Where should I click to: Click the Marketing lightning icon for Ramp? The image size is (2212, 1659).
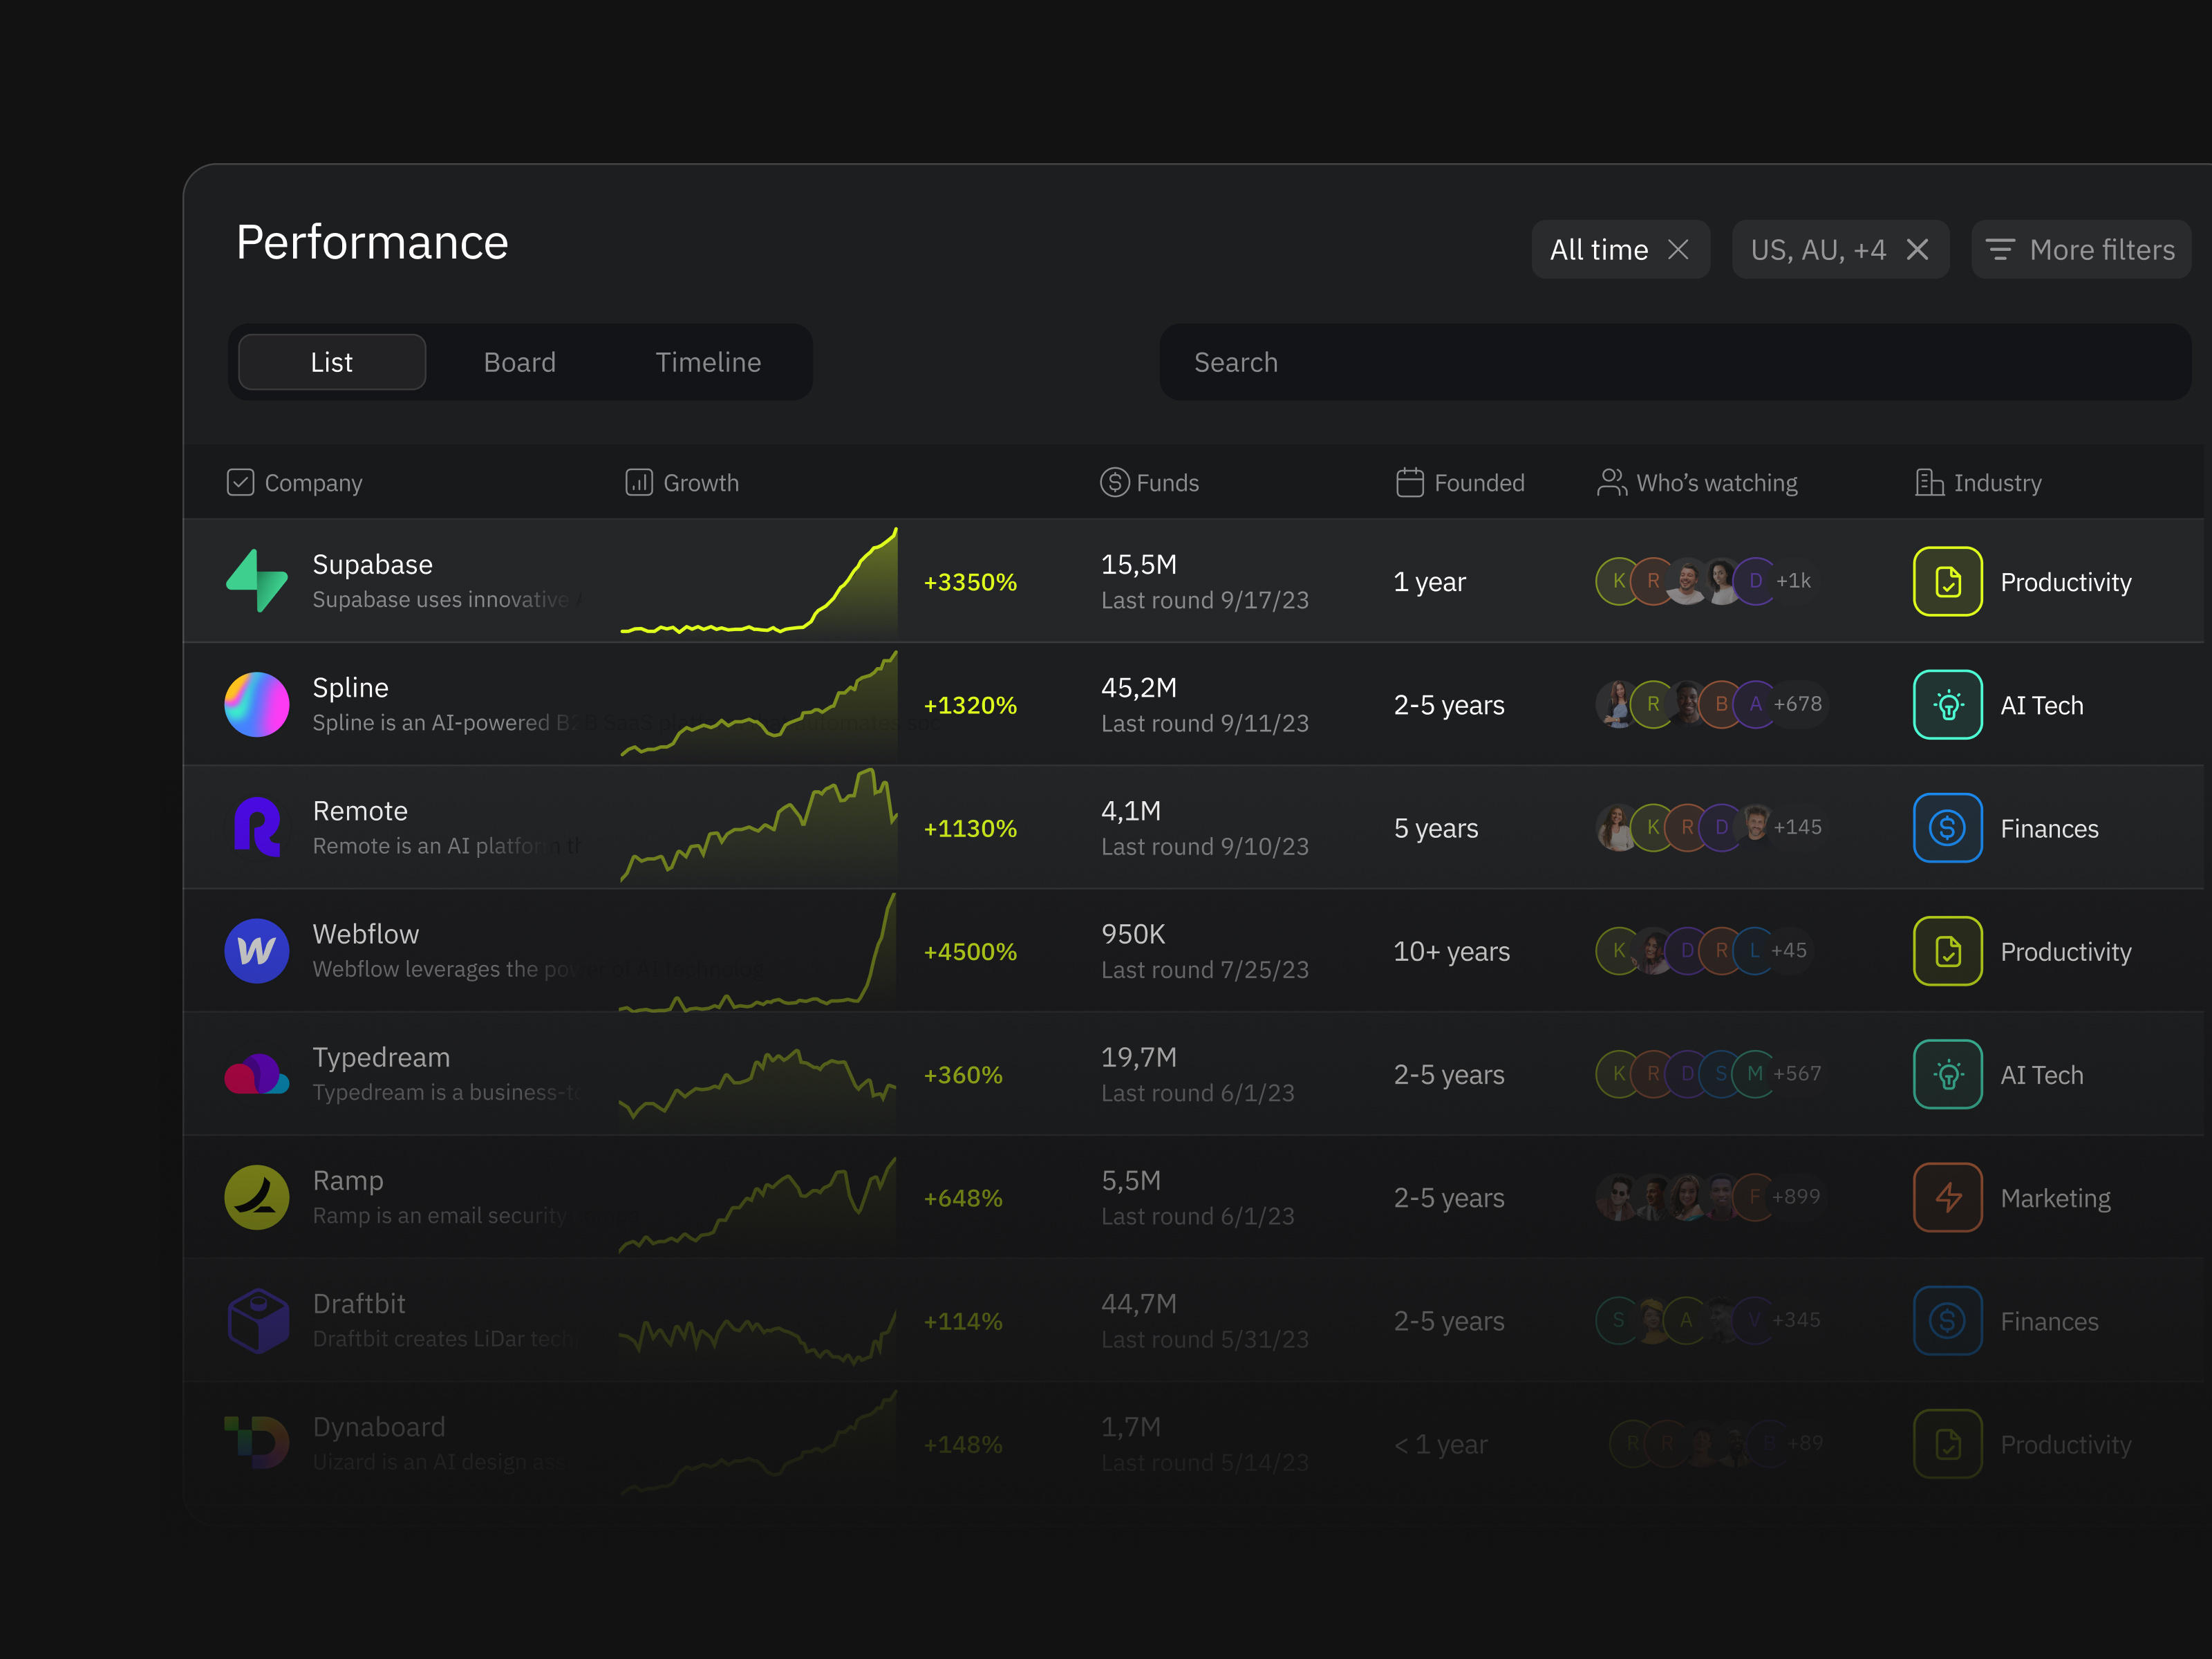tap(1947, 1197)
